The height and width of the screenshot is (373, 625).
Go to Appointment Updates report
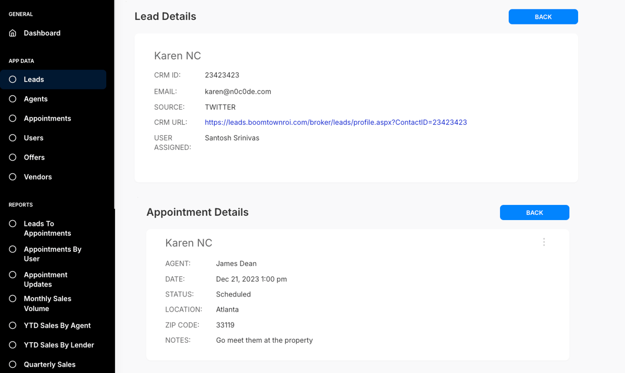(x=45, y=279)
